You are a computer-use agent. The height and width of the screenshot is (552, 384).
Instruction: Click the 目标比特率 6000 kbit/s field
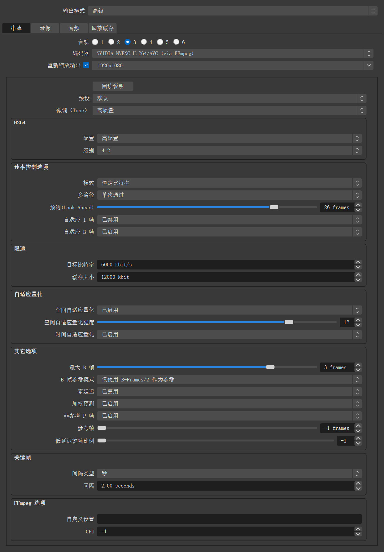(226, 265)
